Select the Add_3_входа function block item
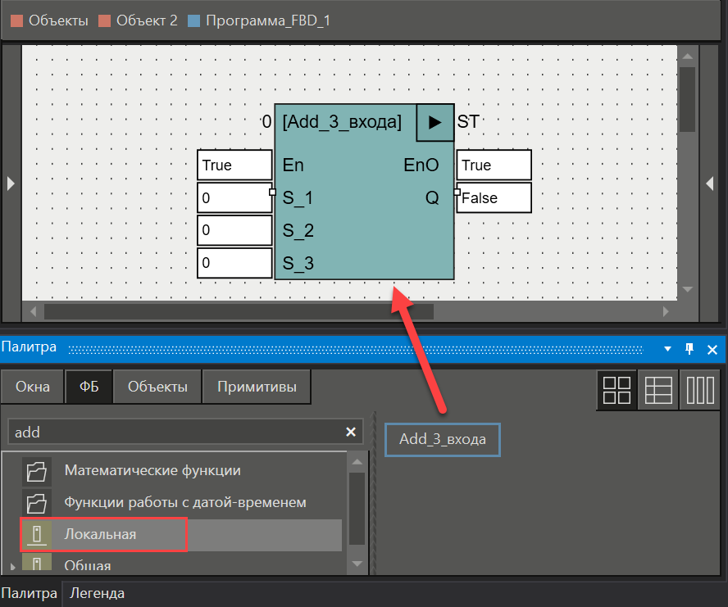 [442, 440]
